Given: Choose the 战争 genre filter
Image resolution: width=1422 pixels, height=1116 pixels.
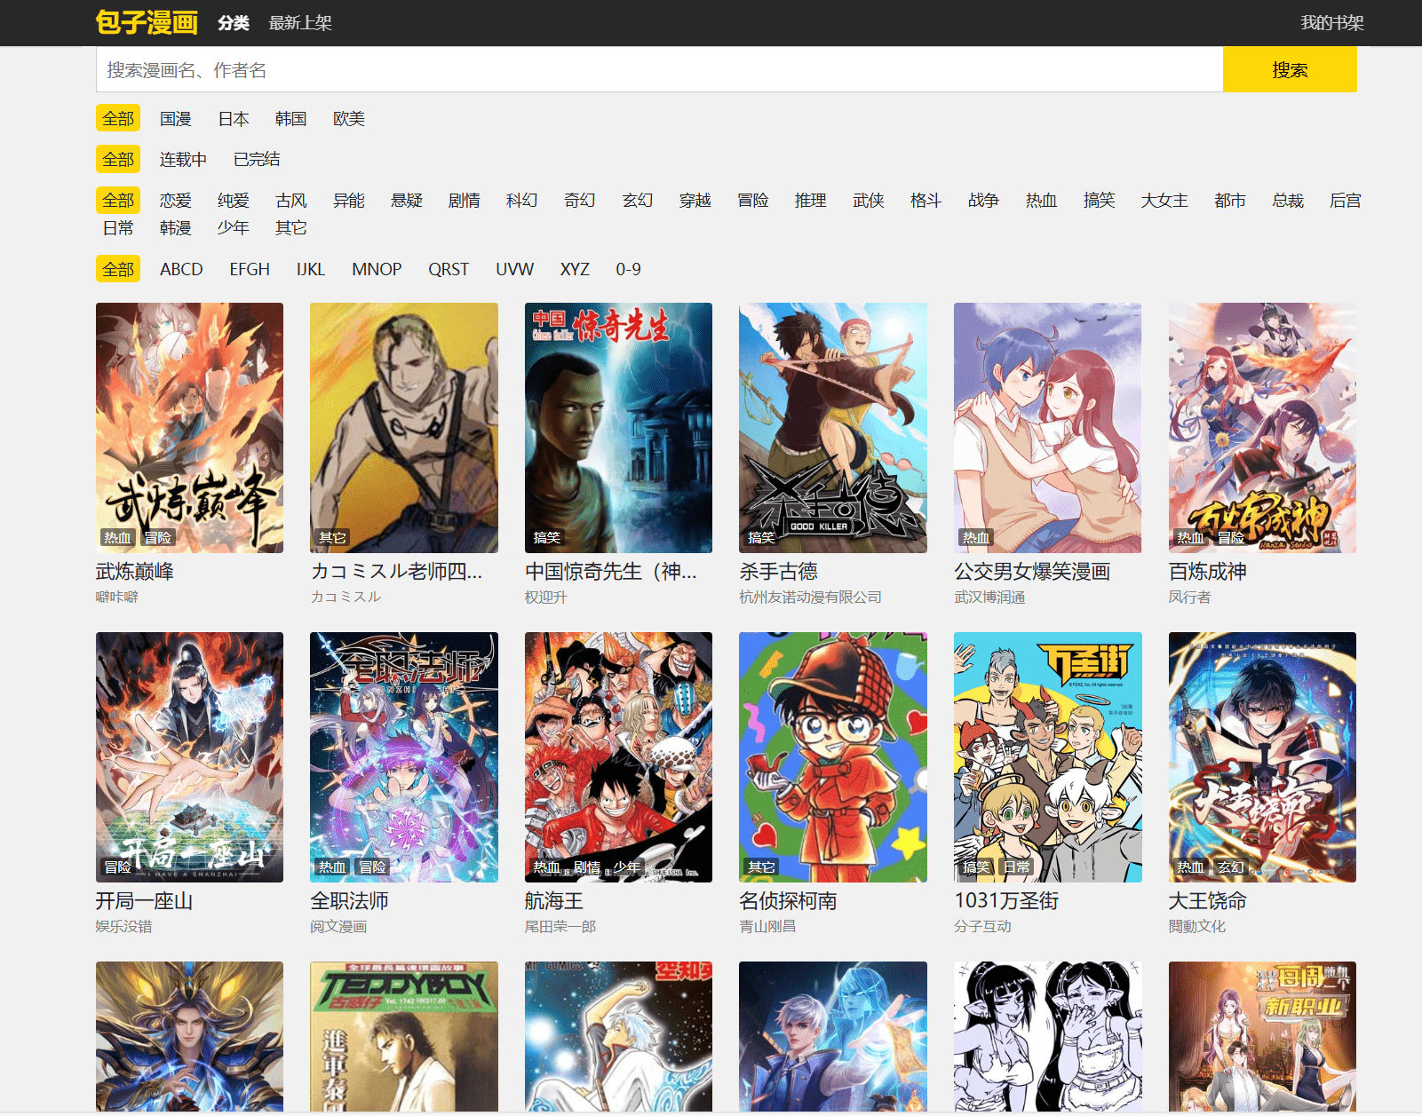Looking at the screenshot, I should coord(984,201).
